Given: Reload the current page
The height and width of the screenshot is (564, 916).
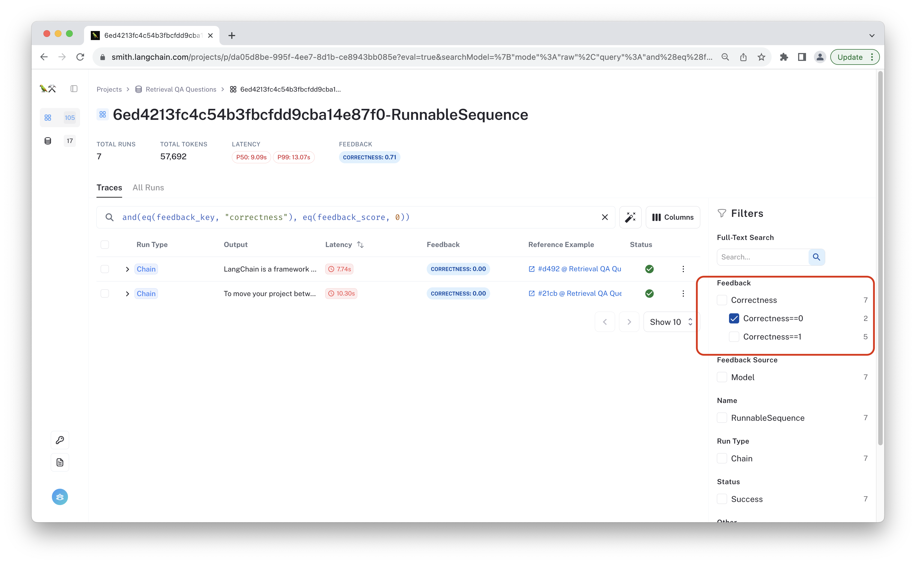Looking at the screenshot, I should (x=80, y=57).
